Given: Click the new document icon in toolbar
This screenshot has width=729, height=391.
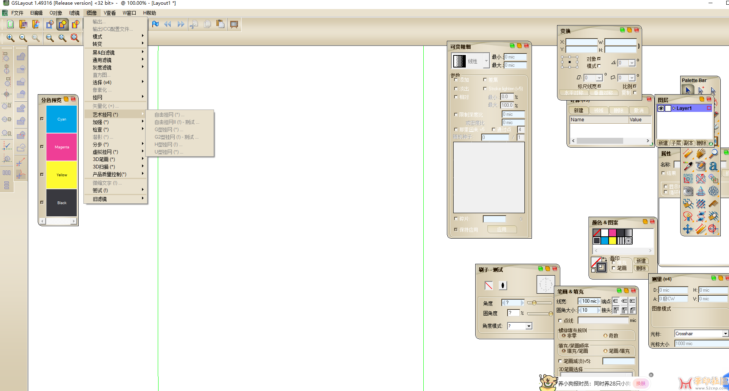Looking at the screenshot, I should click(x=11, y=24).
